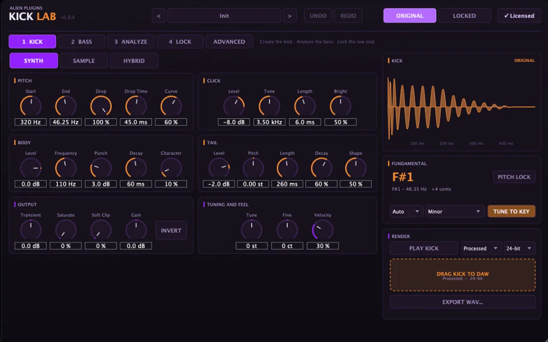Screen dimensions: 548x342
Task: Click the Body Frequency 110 Hz field
Action: 66,184
